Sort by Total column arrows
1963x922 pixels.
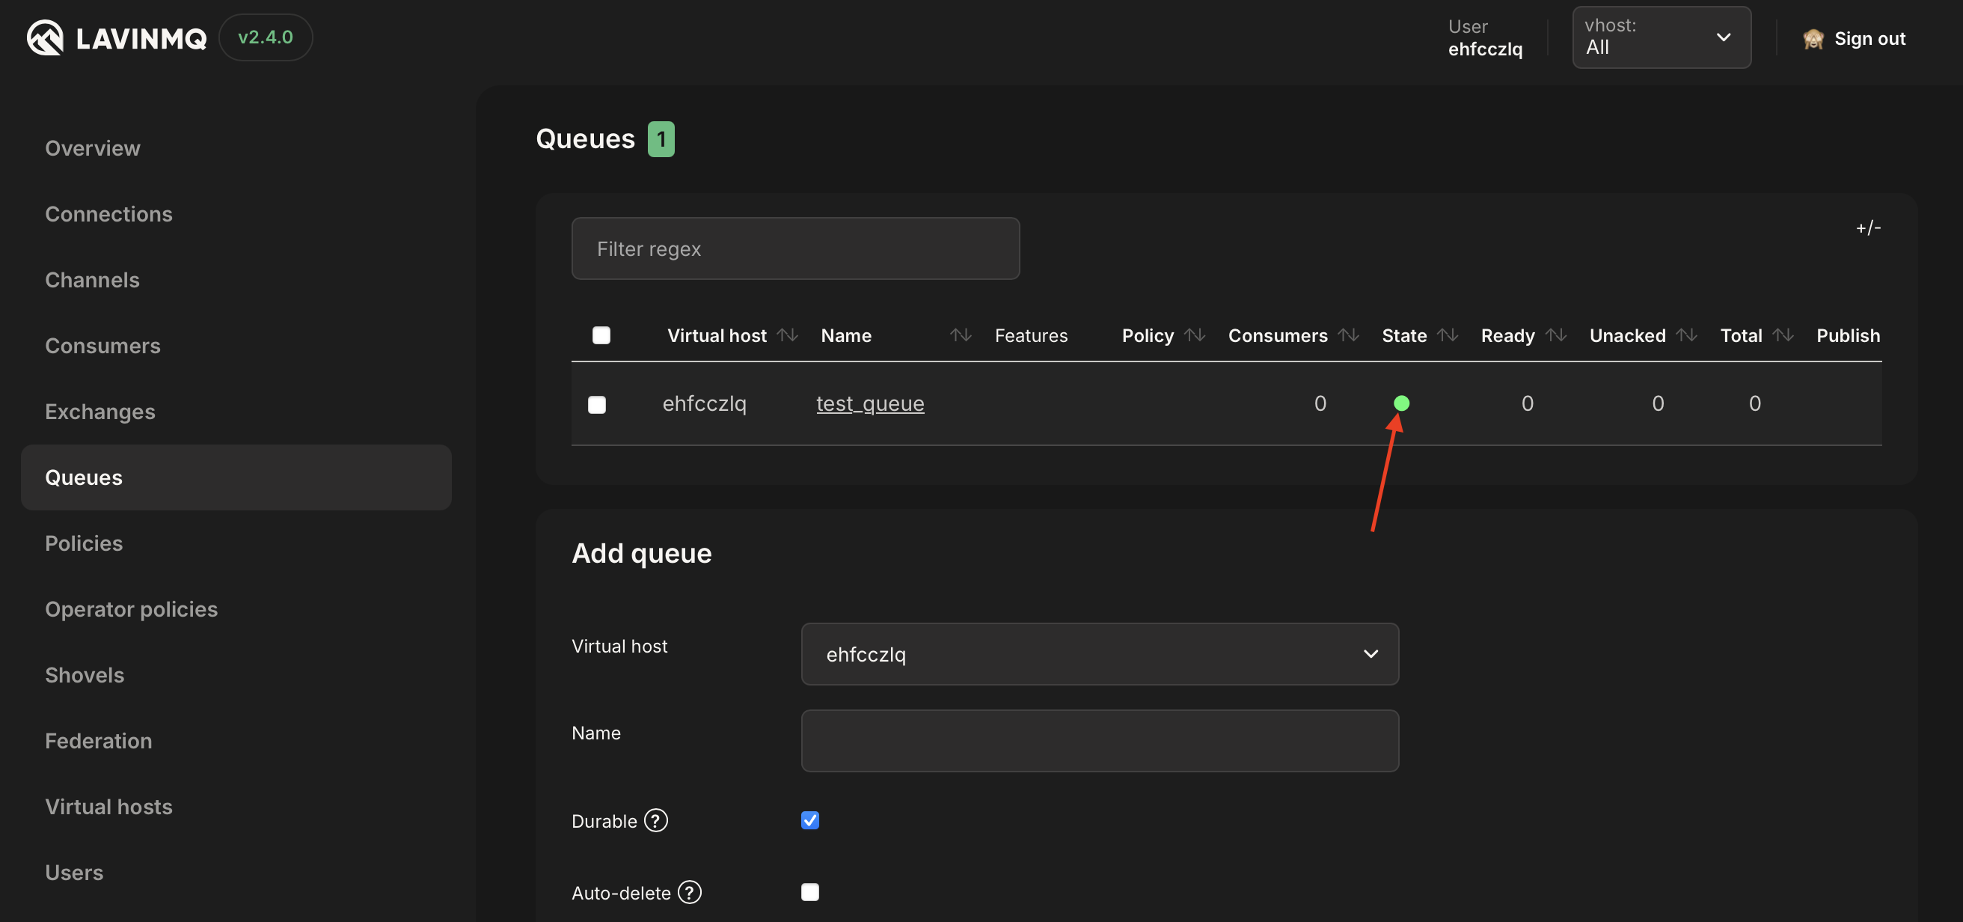click(x=1783, y=335)
